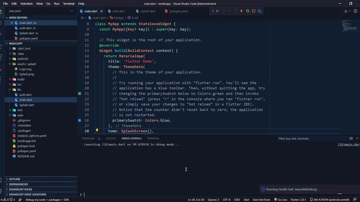The image size is (360, 202).
Task: Open README.md file
Action: coord(25,156)
